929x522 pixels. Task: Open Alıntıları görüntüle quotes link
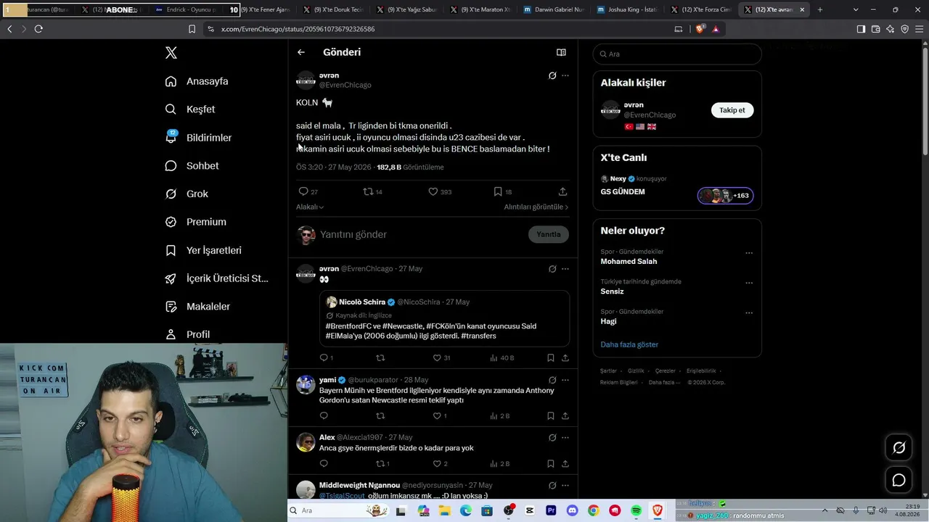click(536, 207)
